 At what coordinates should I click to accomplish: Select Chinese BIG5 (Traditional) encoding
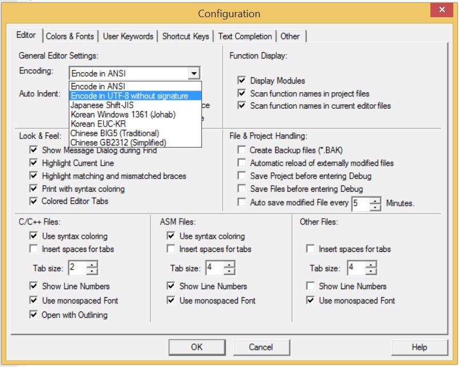[135, 133]
